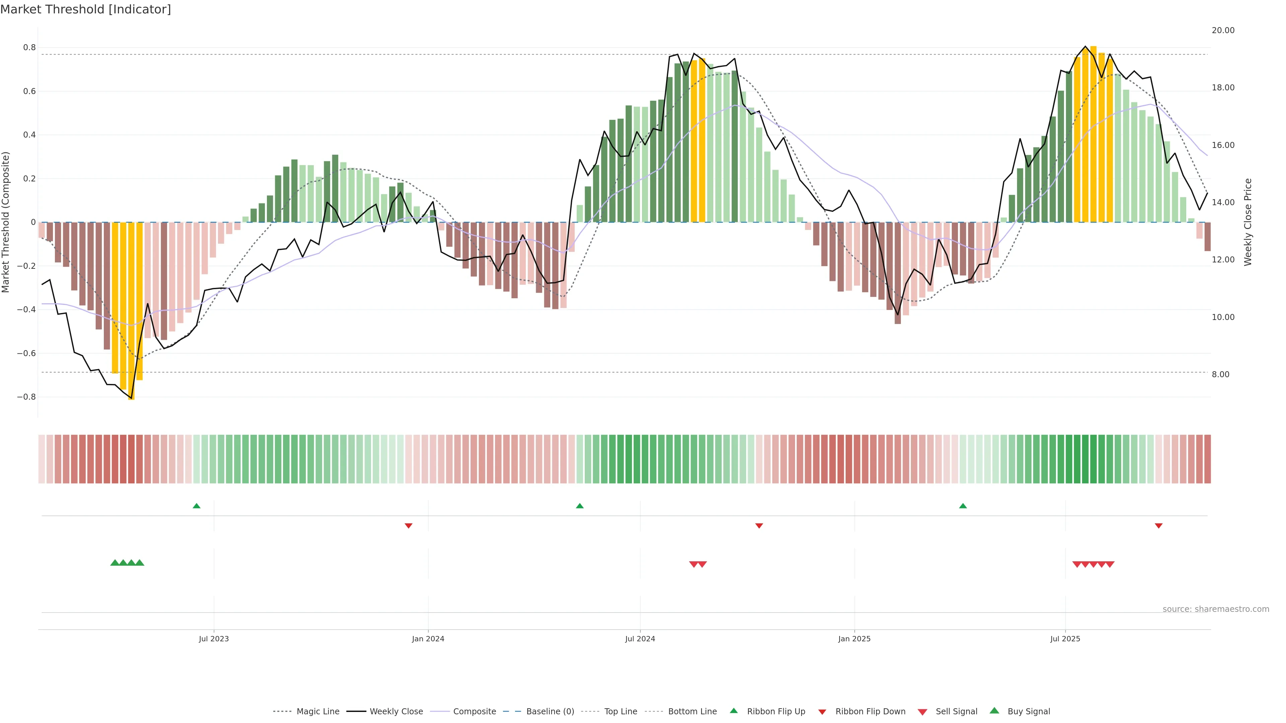The height and width of the screenshot is (723, 1286).
Task: Click the Market Threshold [Indicator] title
Action: tap(85, 9)
